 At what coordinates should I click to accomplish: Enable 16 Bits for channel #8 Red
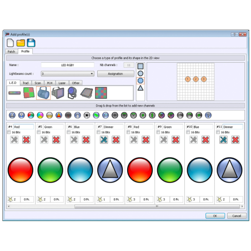point(128,132)
